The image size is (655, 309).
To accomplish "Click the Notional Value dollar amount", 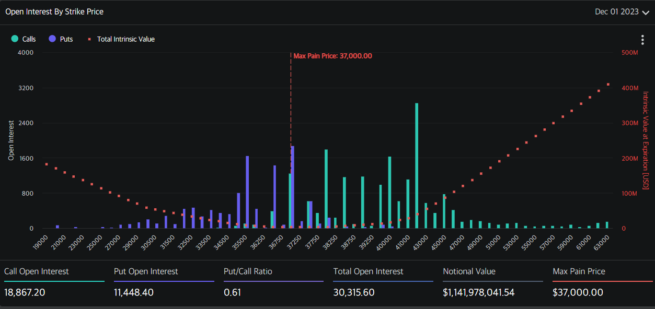I will tap(485, 292).
